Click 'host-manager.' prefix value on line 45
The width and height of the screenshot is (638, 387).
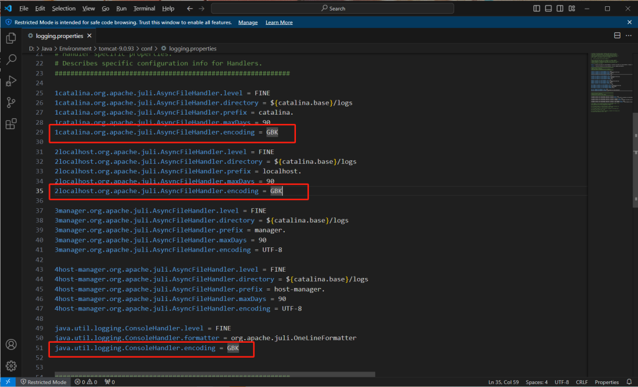[x=300, y=289]
